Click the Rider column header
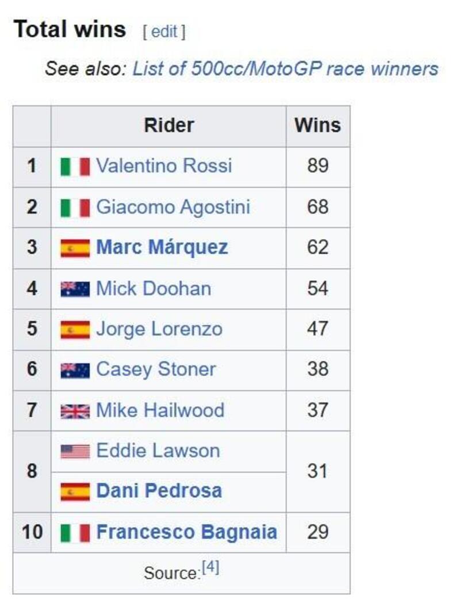The image size is (460, 611). (168, 125)
